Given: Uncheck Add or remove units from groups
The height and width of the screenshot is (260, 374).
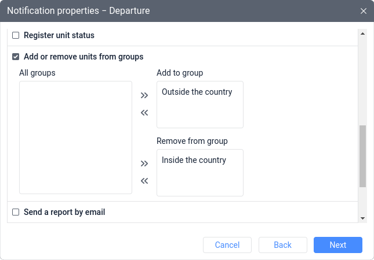Looking at the screenshot, I should [16, 57].
